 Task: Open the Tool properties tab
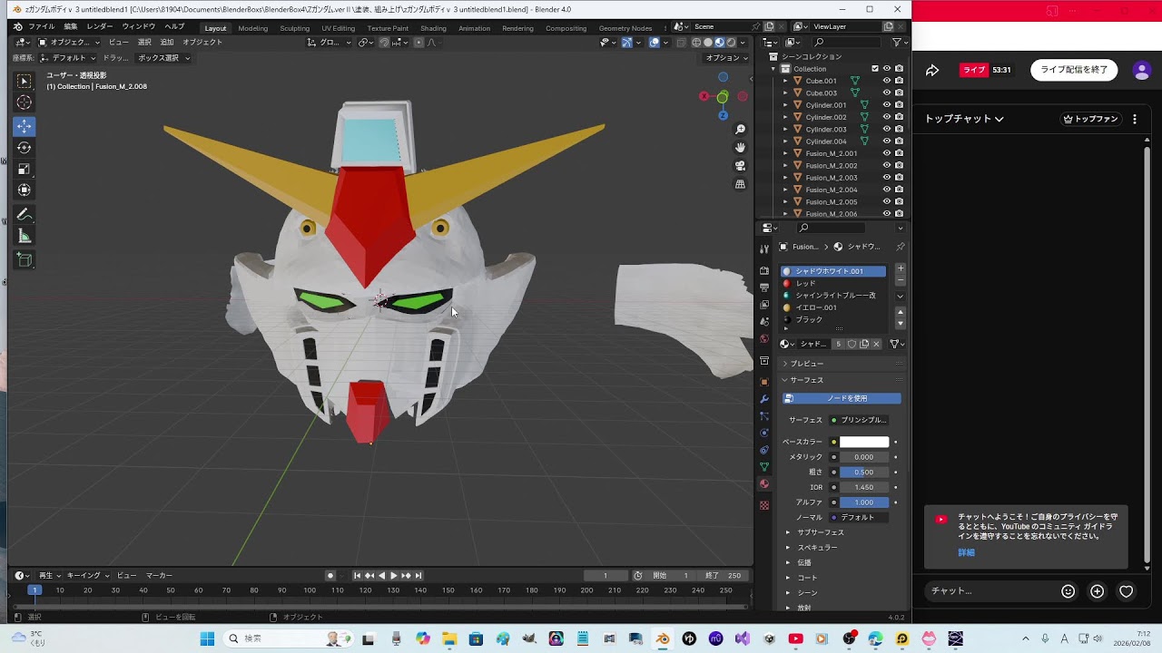click(764, 249)
